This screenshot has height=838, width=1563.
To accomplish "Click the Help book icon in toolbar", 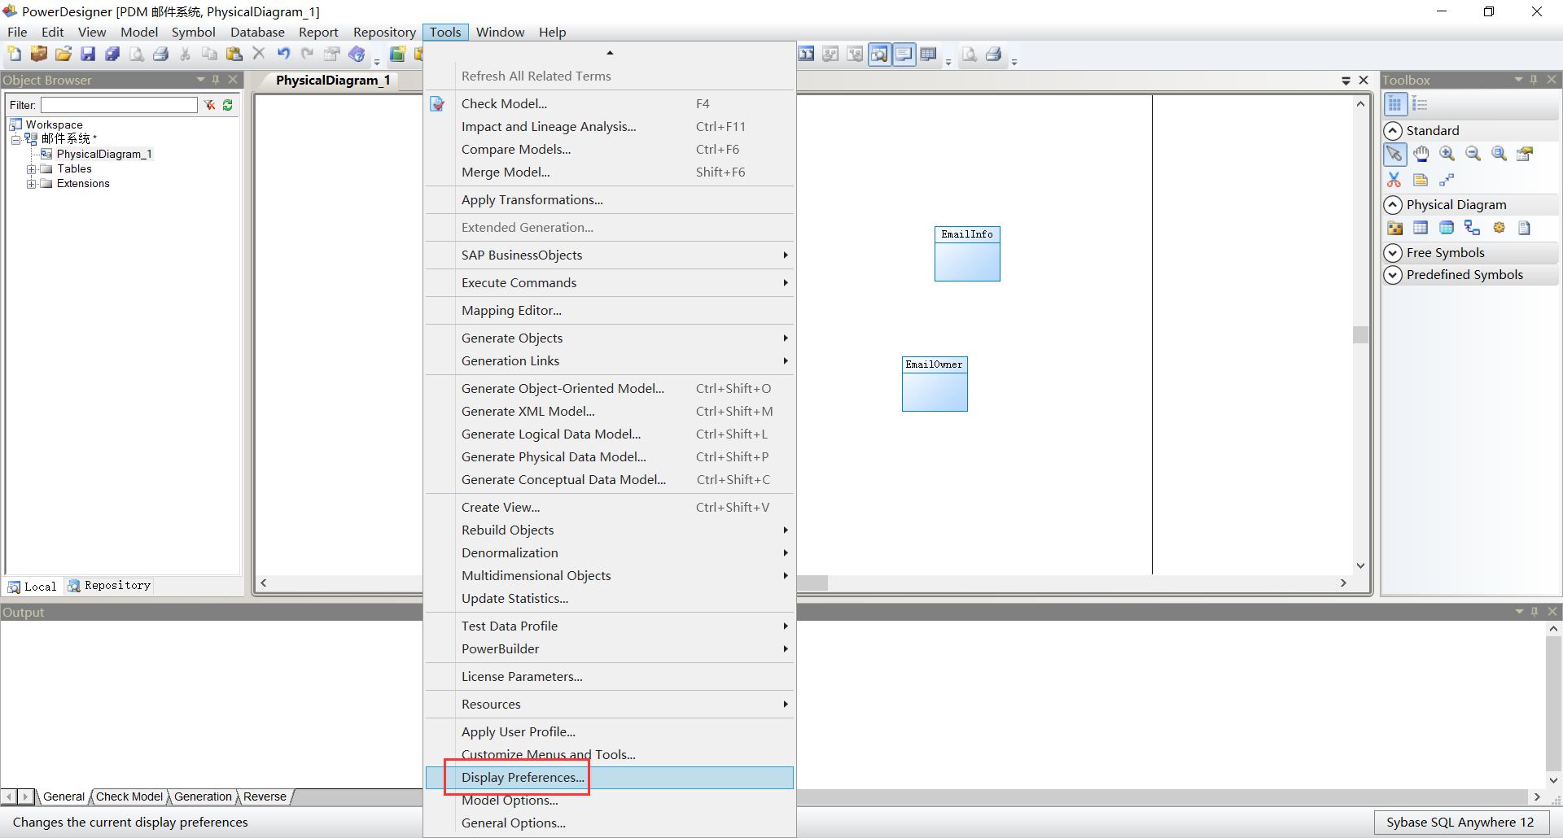I will 357,55.
